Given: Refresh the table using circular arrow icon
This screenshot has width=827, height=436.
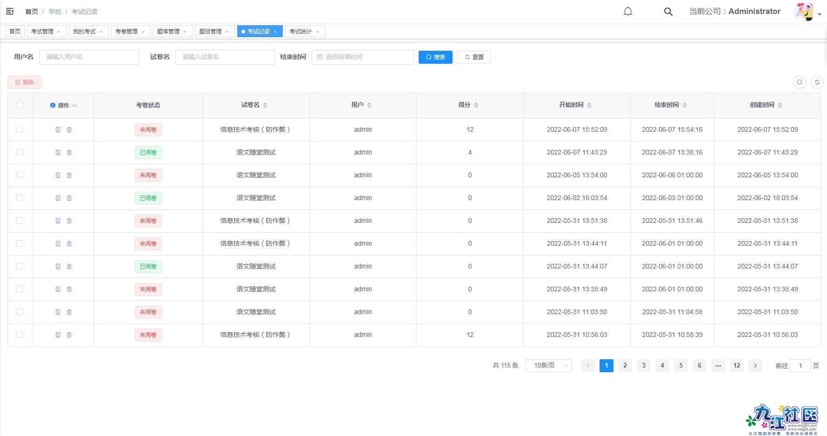Looking at the screenshot, I should [x=817, y=82].
